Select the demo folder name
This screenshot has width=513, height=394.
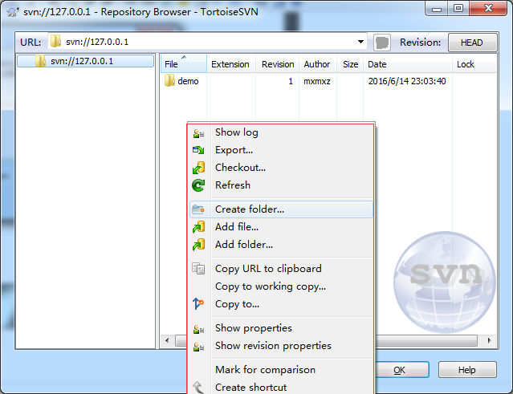188,81
